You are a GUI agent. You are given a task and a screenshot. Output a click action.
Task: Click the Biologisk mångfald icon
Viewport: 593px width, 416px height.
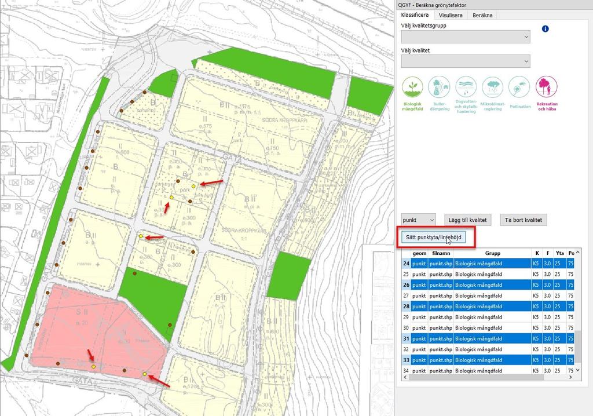click(412, 87)
